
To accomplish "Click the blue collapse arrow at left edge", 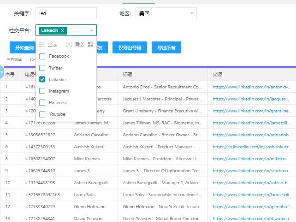I will [1, 72].
